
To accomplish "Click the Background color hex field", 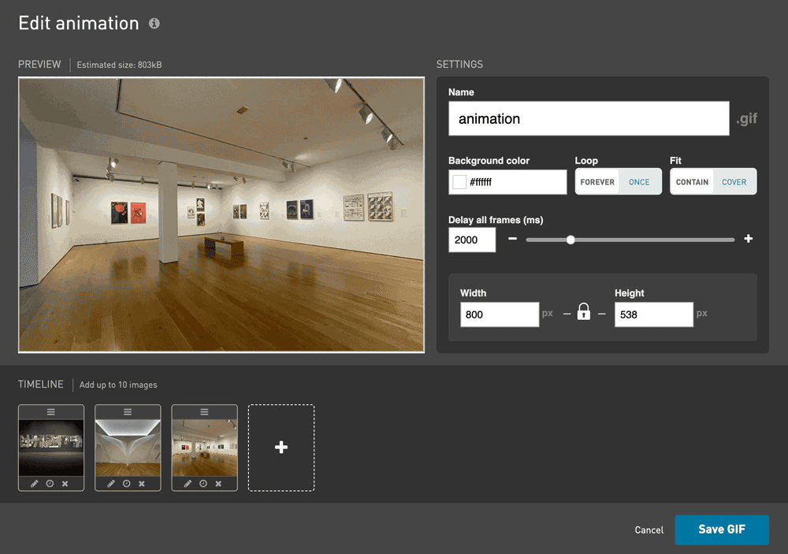I will pyautogui.click(x=507, y=182).
